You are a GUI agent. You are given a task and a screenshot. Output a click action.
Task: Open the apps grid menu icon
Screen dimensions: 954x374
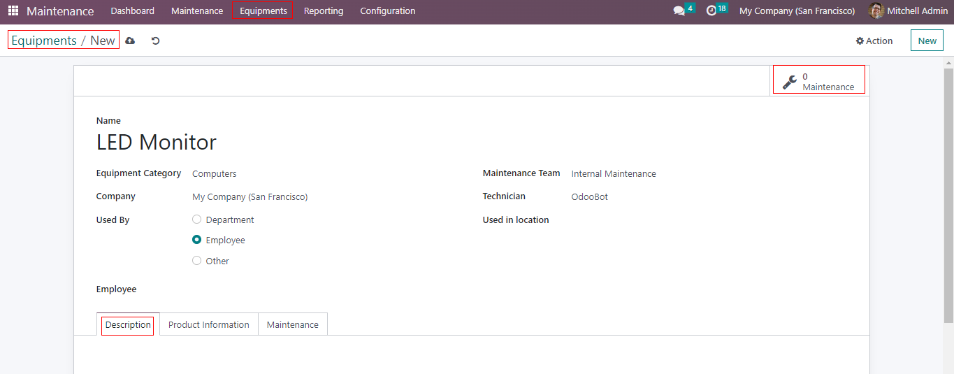coord(13,11)
